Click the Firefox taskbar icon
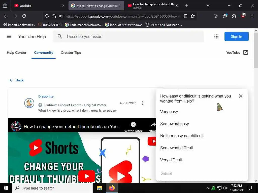 (112, 188)
